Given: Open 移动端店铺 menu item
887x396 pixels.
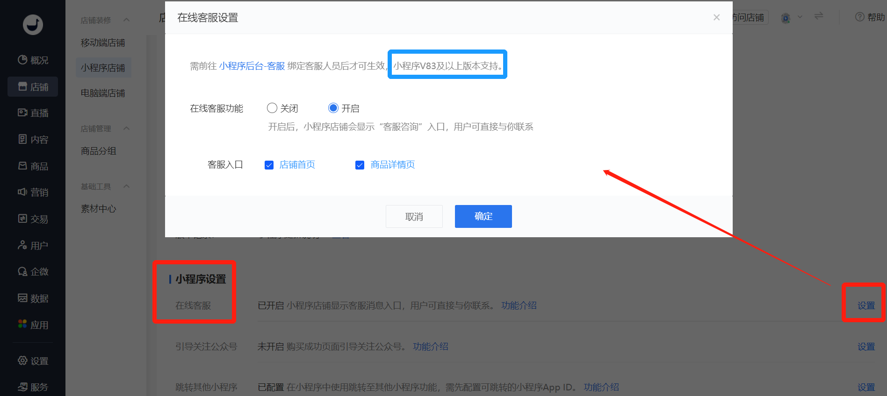Looking at the screenshot, I should tap(103, 42).
